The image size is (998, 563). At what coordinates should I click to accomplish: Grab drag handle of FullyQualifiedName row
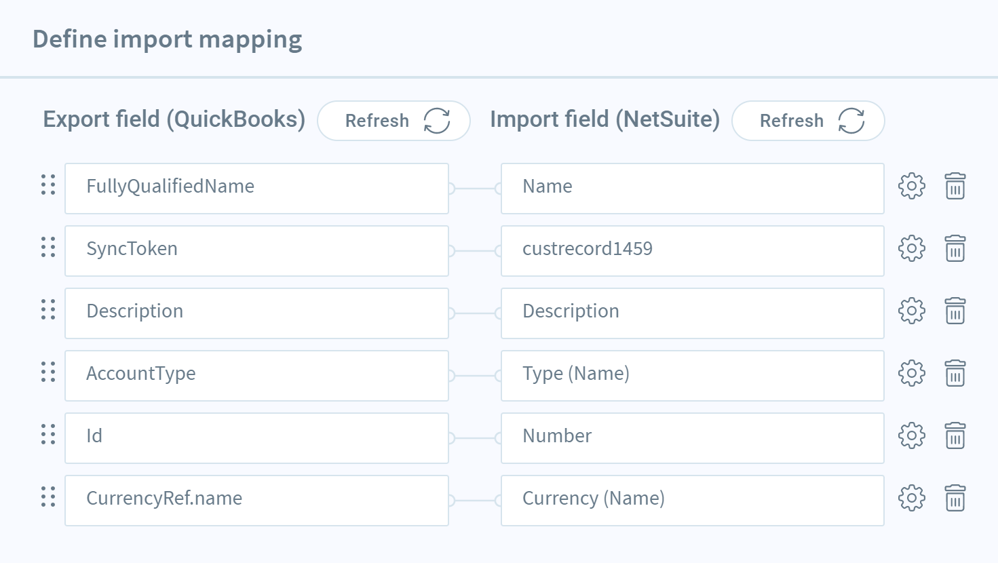click(48, 185)
